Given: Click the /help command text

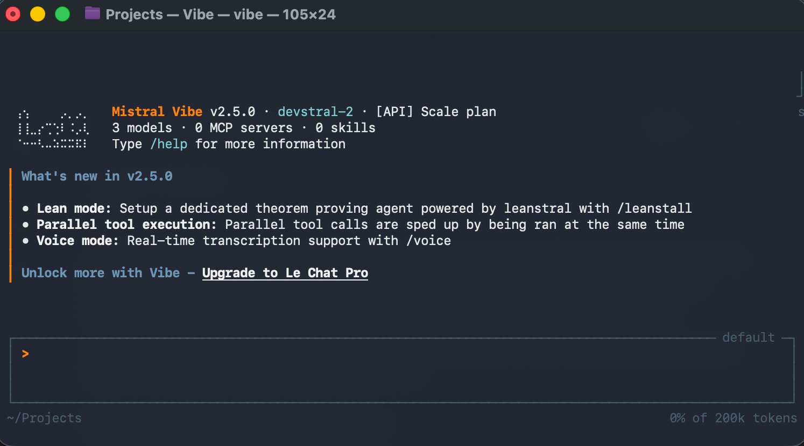Looking at the screenshot, I should [168, 144].
